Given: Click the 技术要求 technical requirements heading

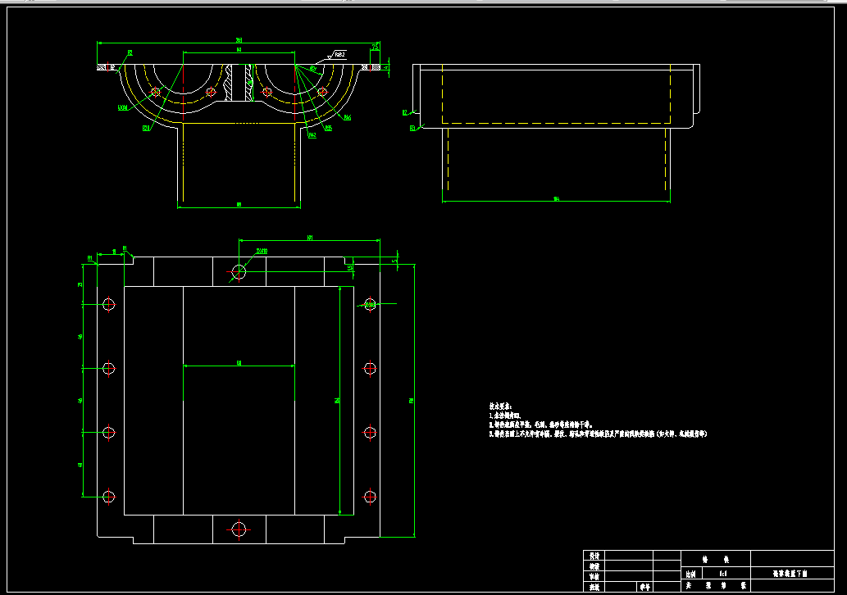Looking at the screenshot, I should [500, 406].
